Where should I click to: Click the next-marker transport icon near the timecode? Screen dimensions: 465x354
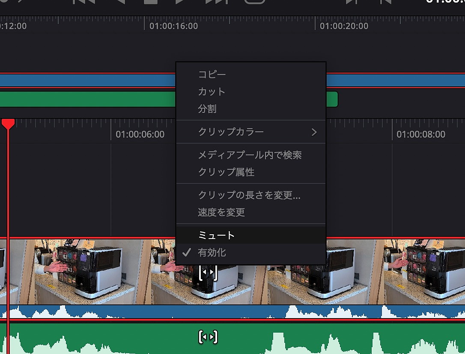pos(352,3)
